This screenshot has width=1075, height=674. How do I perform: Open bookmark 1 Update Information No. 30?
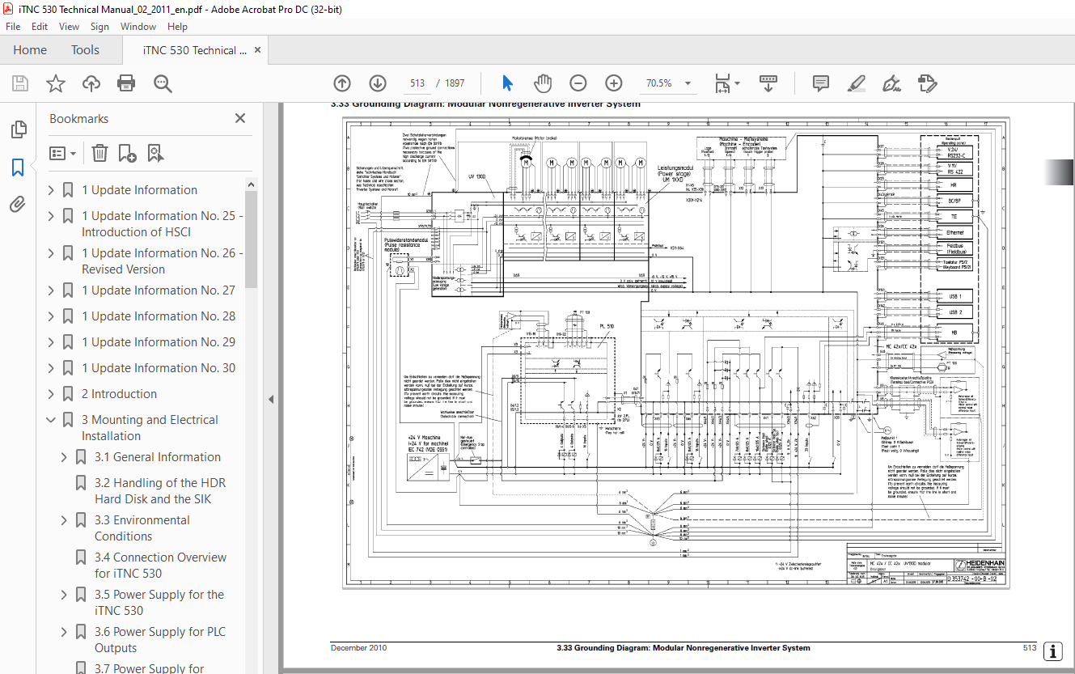click(159, 368)
